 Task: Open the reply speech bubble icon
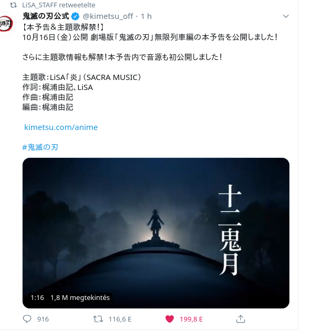[x=27, y=319]
